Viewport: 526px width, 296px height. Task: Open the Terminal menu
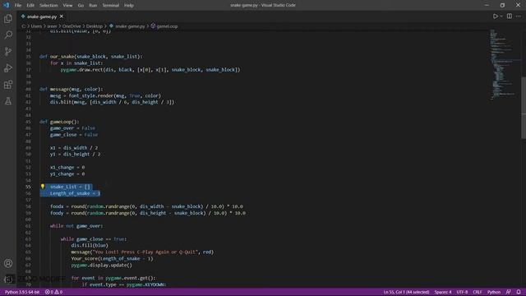(x=110, y=6)
